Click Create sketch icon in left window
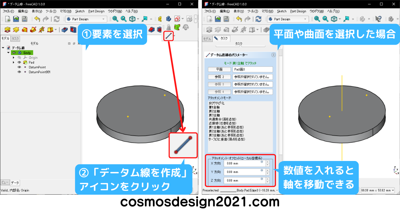400x210 pixels. tap(177, 19)
